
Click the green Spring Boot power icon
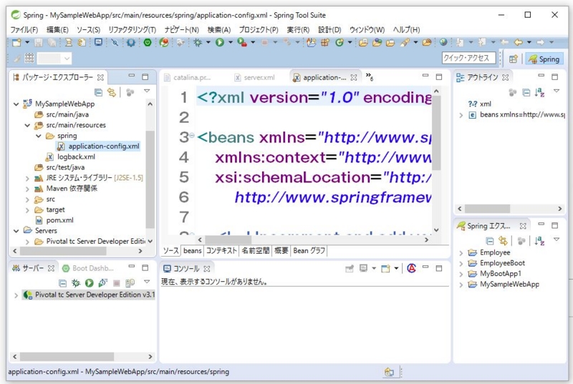click(148, 43)
